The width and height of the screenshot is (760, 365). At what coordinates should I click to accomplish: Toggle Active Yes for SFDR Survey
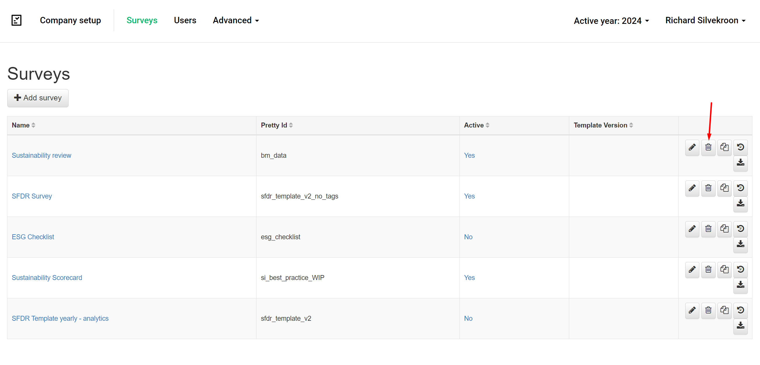click(469, 196)
